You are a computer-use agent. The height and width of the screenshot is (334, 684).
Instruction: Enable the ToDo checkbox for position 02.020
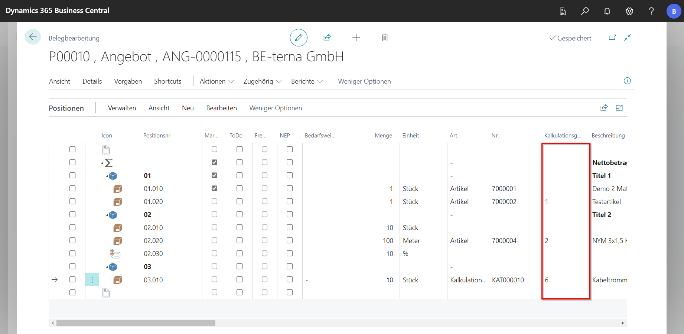coord(240,240)
